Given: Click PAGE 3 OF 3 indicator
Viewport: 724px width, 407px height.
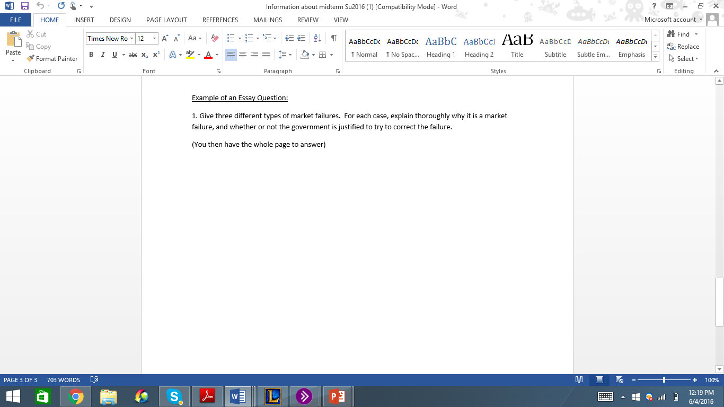Looking at the screenshot, I should (x=20, y=380).
